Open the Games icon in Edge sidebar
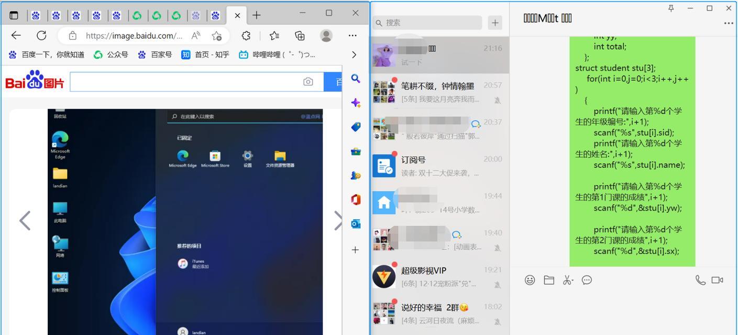 pyautogui.click(x=356, y=175)
